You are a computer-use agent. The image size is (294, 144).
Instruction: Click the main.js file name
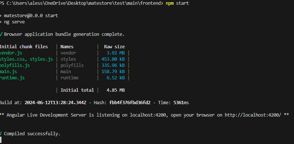[x=8, y=72]
